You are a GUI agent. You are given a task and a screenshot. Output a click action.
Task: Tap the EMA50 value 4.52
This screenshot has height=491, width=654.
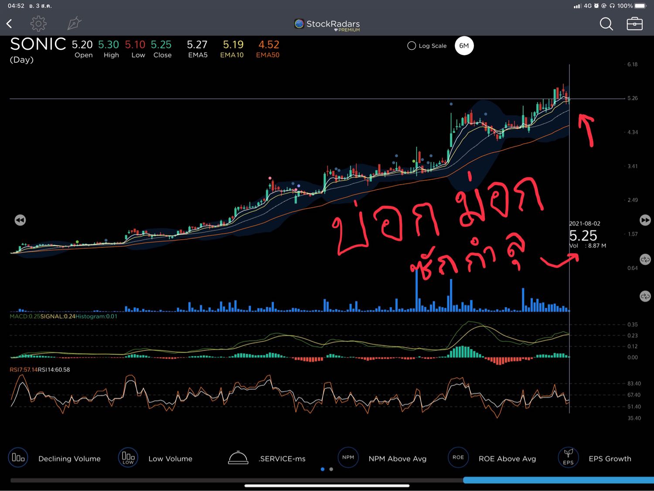click(269, 45)
